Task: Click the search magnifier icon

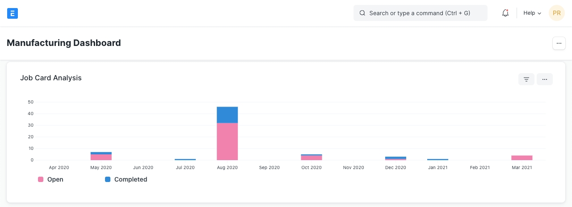Action: tap(362, 13)
